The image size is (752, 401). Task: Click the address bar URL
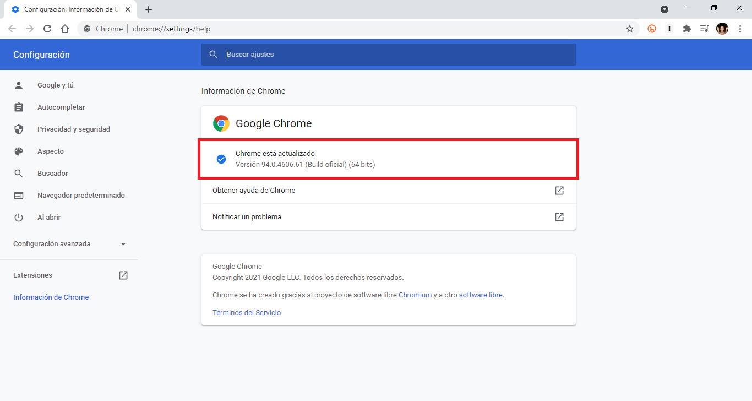coord(171,29)
